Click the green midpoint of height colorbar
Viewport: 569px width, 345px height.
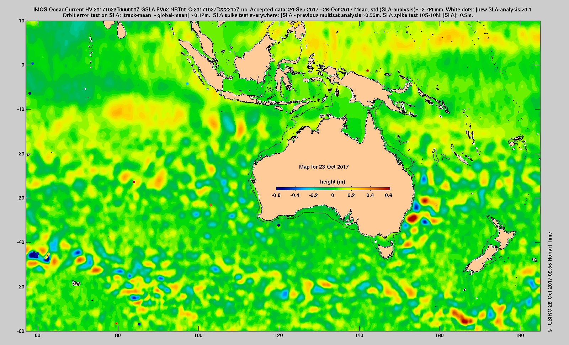(333, 189)
